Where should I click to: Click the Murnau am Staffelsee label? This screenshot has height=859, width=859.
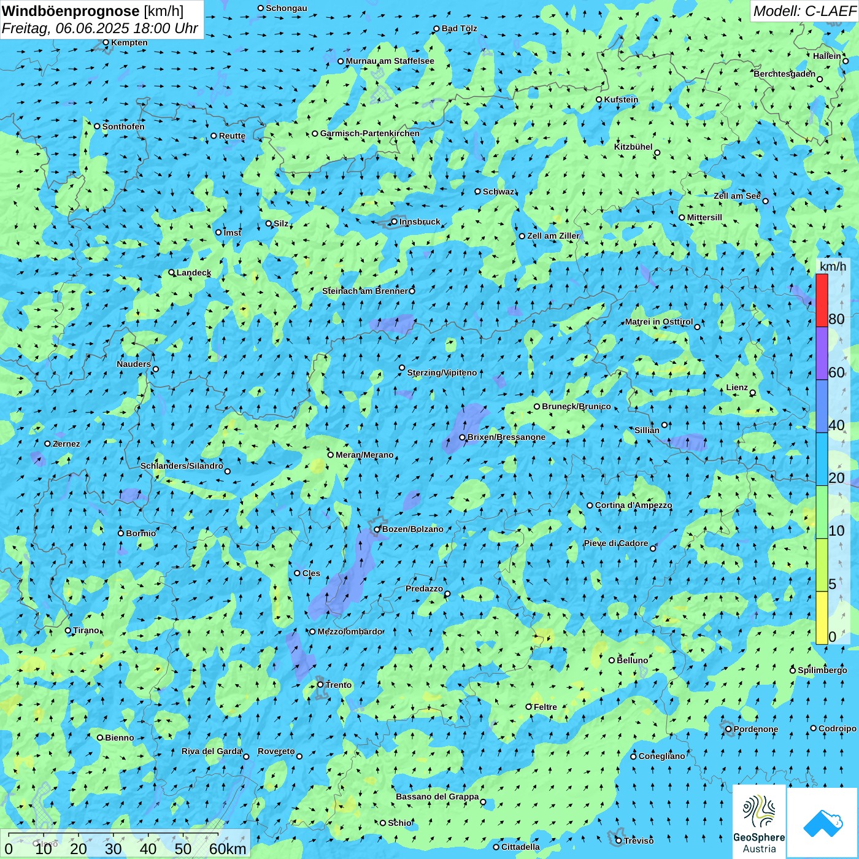click(x=390, y=61)
